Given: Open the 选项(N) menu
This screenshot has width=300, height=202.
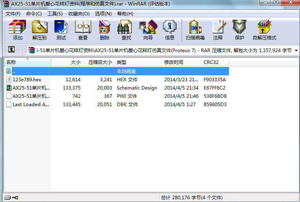Looking at the screenshot, I should [x=103, y=14].
